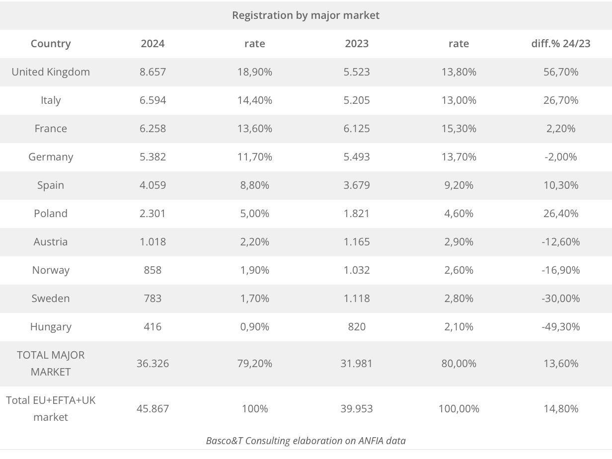612x459 pixels.
Task: Click the 2023 column header
Action: pyautogui.click(x=357, y=43)
